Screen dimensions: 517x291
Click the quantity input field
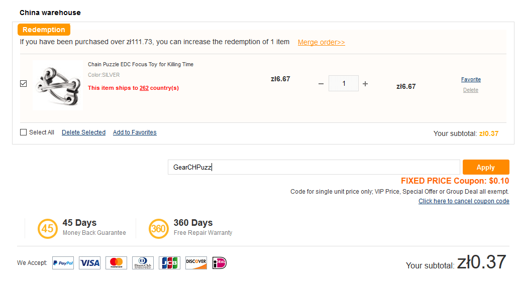pos(344,84)
